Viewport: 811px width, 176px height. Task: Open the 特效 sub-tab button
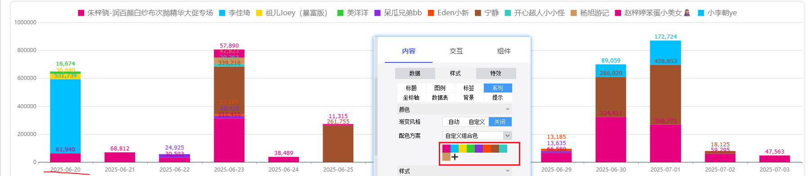(496, 73)
